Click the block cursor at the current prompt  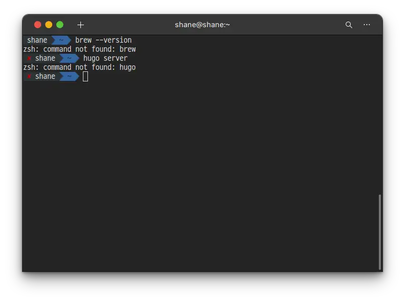click(x=85, y=76)
